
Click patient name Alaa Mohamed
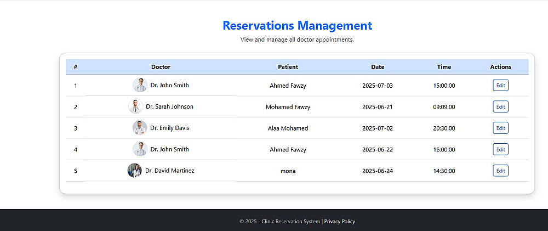pyautogui.click(x=288, y=128)
